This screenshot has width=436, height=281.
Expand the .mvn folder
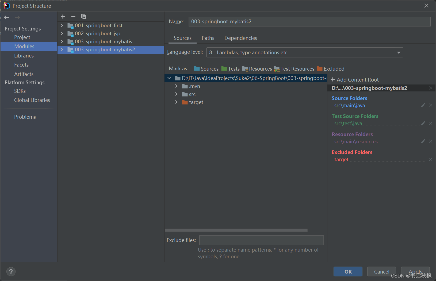tap(176, 86)
